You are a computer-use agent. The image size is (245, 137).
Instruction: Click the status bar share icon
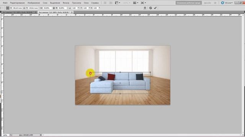[x=11, y=135]
